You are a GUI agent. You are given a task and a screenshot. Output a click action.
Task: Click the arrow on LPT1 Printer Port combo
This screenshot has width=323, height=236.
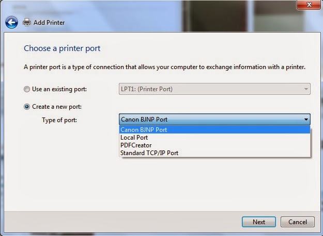306,89
